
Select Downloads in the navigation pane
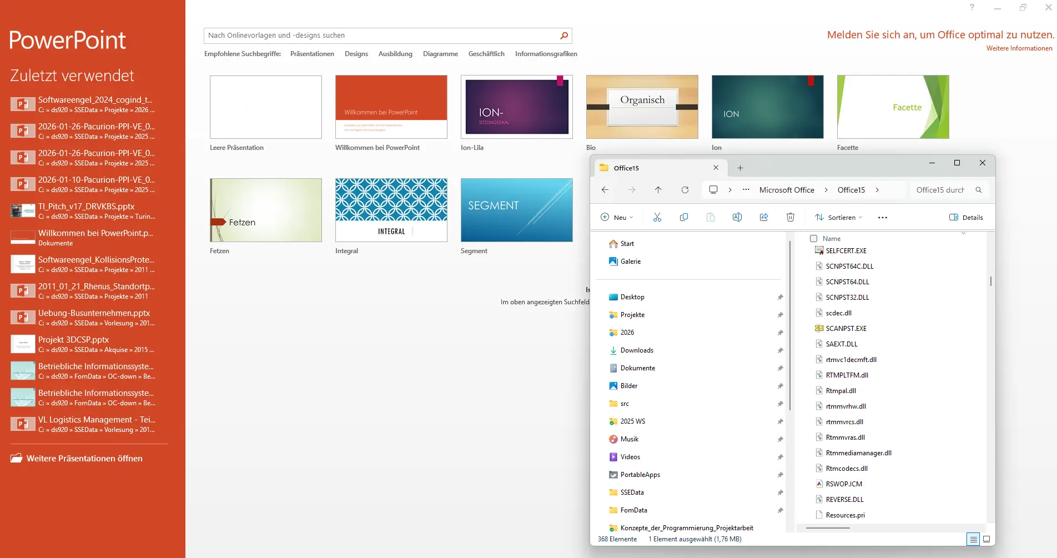pyautogui.click(x=637, y=350)
